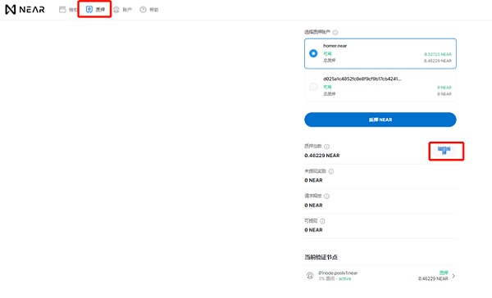Screen dimensions: 492x298
Task: Choose the homer.near account card
Action: pyautogui.click(x=380, y=53)
